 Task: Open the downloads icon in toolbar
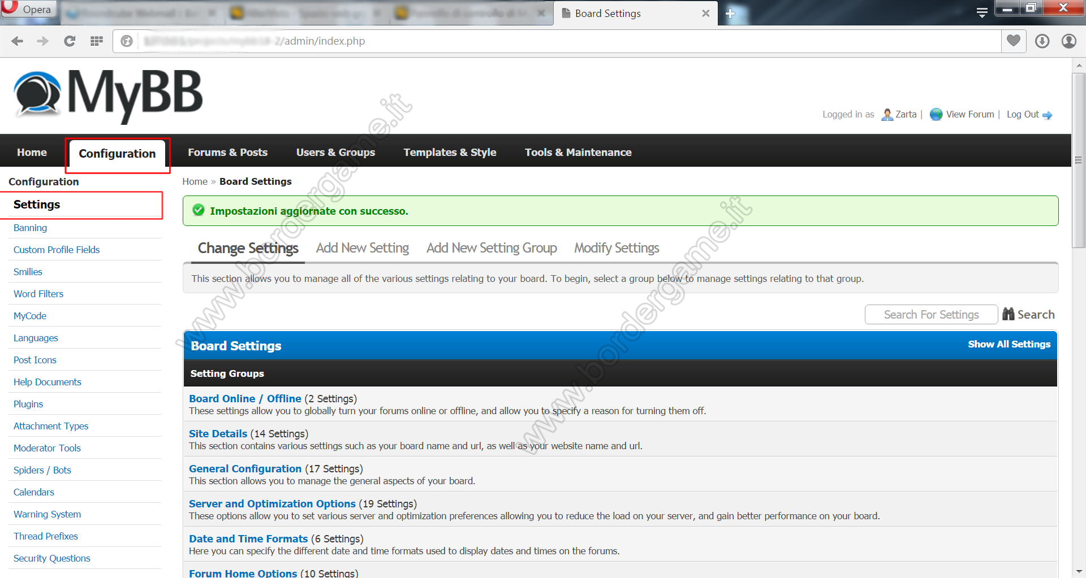click(1042, 41)
